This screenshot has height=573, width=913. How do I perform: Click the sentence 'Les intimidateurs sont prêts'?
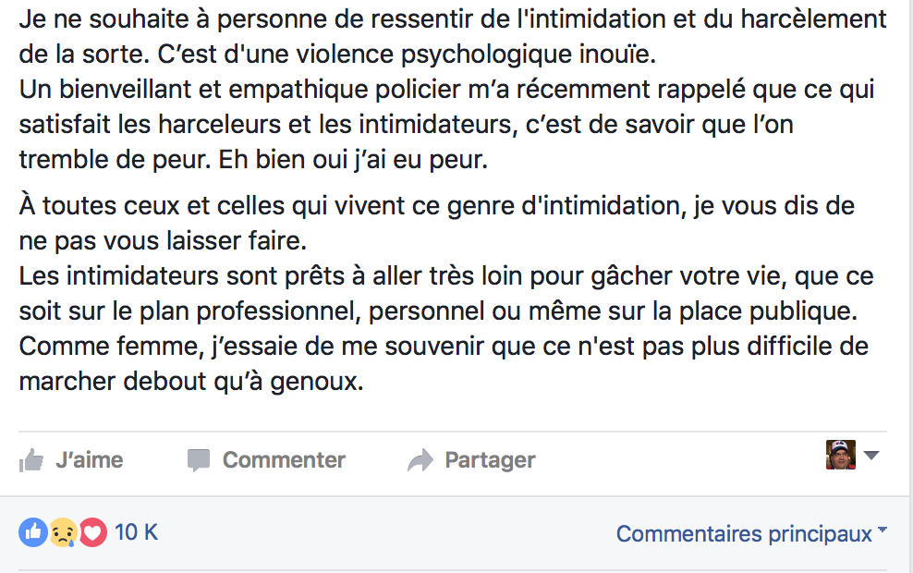446,293
